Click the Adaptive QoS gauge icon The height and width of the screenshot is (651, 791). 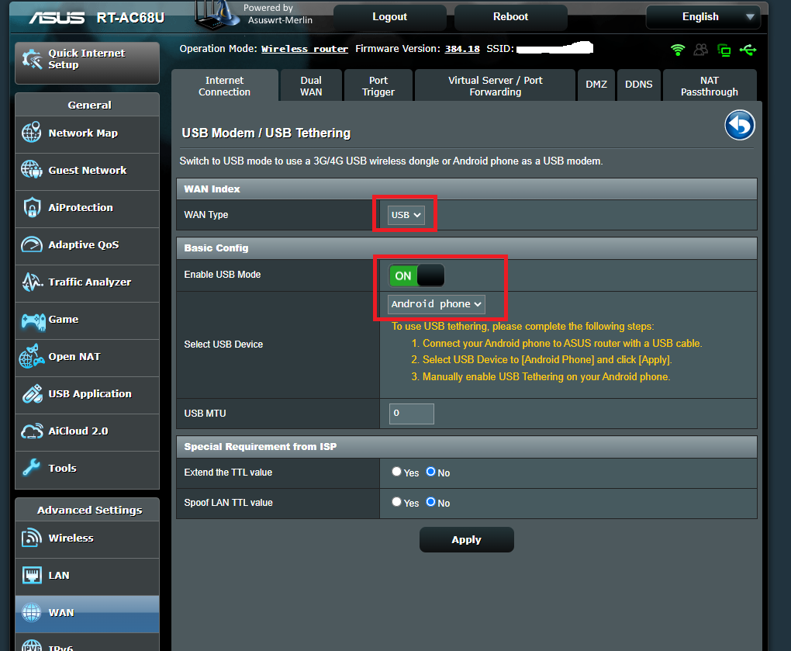32,244
